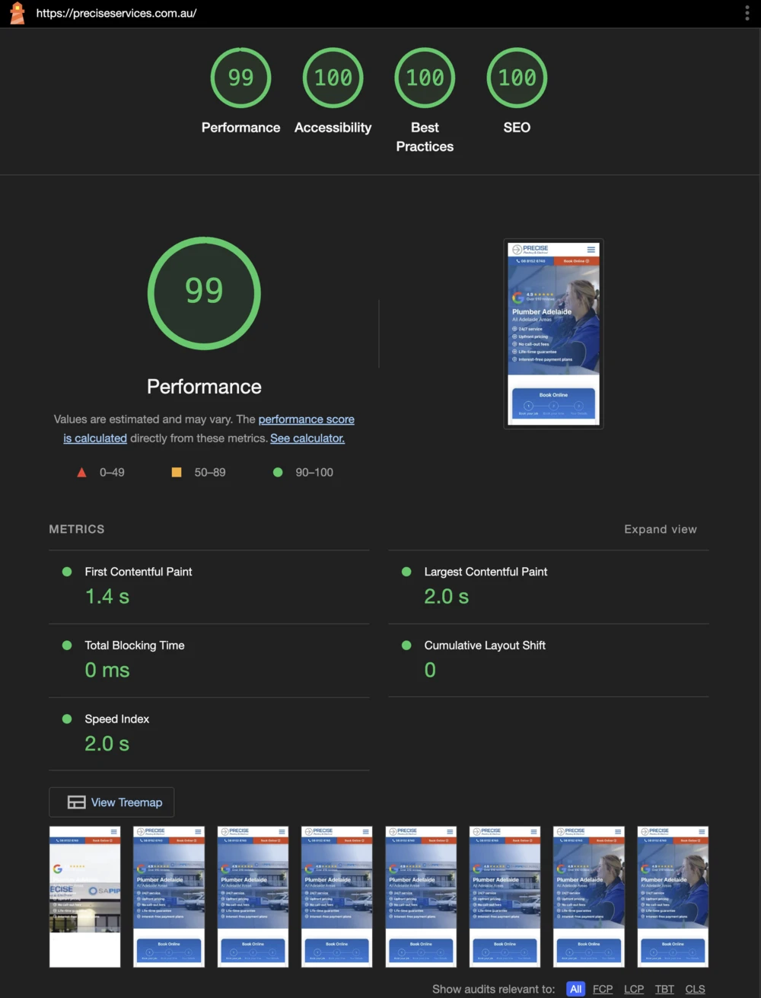This screenshot has height=998, width=761.
Task: Click the Lighthouse logo icon
Action: pyautogui.click(x=17, y=13)
